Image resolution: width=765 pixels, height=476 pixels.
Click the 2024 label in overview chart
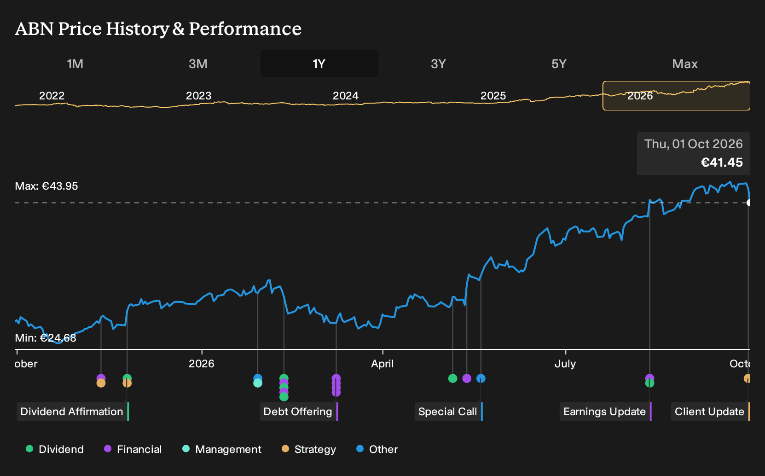(x=346, y=96)
